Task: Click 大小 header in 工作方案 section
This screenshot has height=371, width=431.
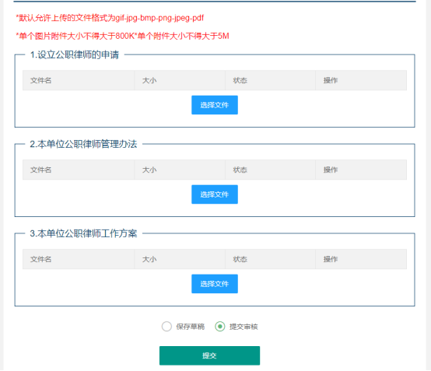Action: click(149, 259)
